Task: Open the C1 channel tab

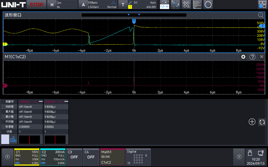Action: [x=27, y=157]
